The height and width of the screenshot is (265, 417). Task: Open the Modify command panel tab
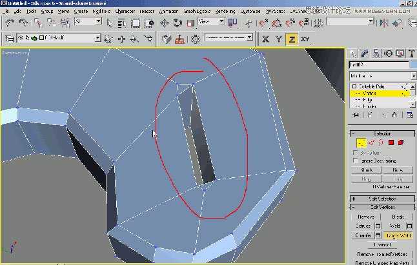click(x=364, y=54)
